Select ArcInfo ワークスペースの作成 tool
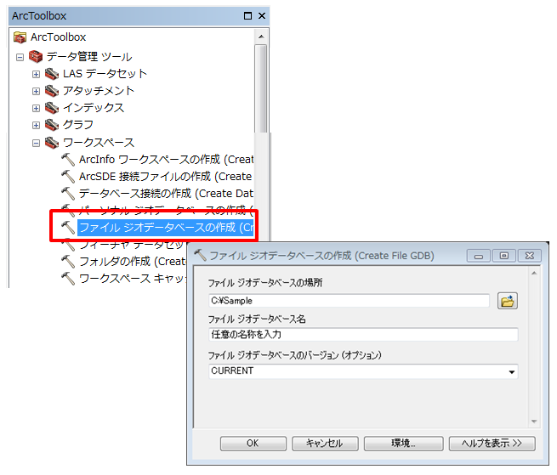 click(x=166, y=160)
